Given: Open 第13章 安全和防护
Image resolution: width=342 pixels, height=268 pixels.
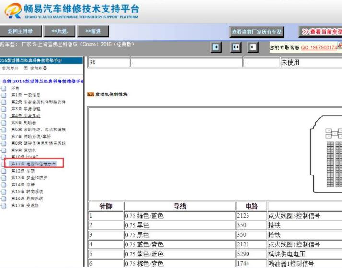Looking at the screenshot, I should click(x=29, y=178).
